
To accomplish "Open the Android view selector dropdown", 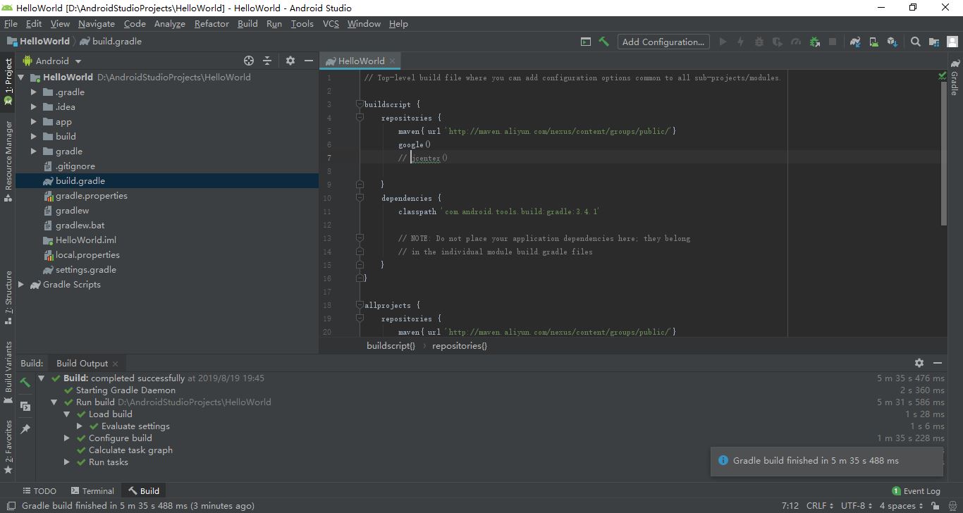I will (x=61, y=61).
